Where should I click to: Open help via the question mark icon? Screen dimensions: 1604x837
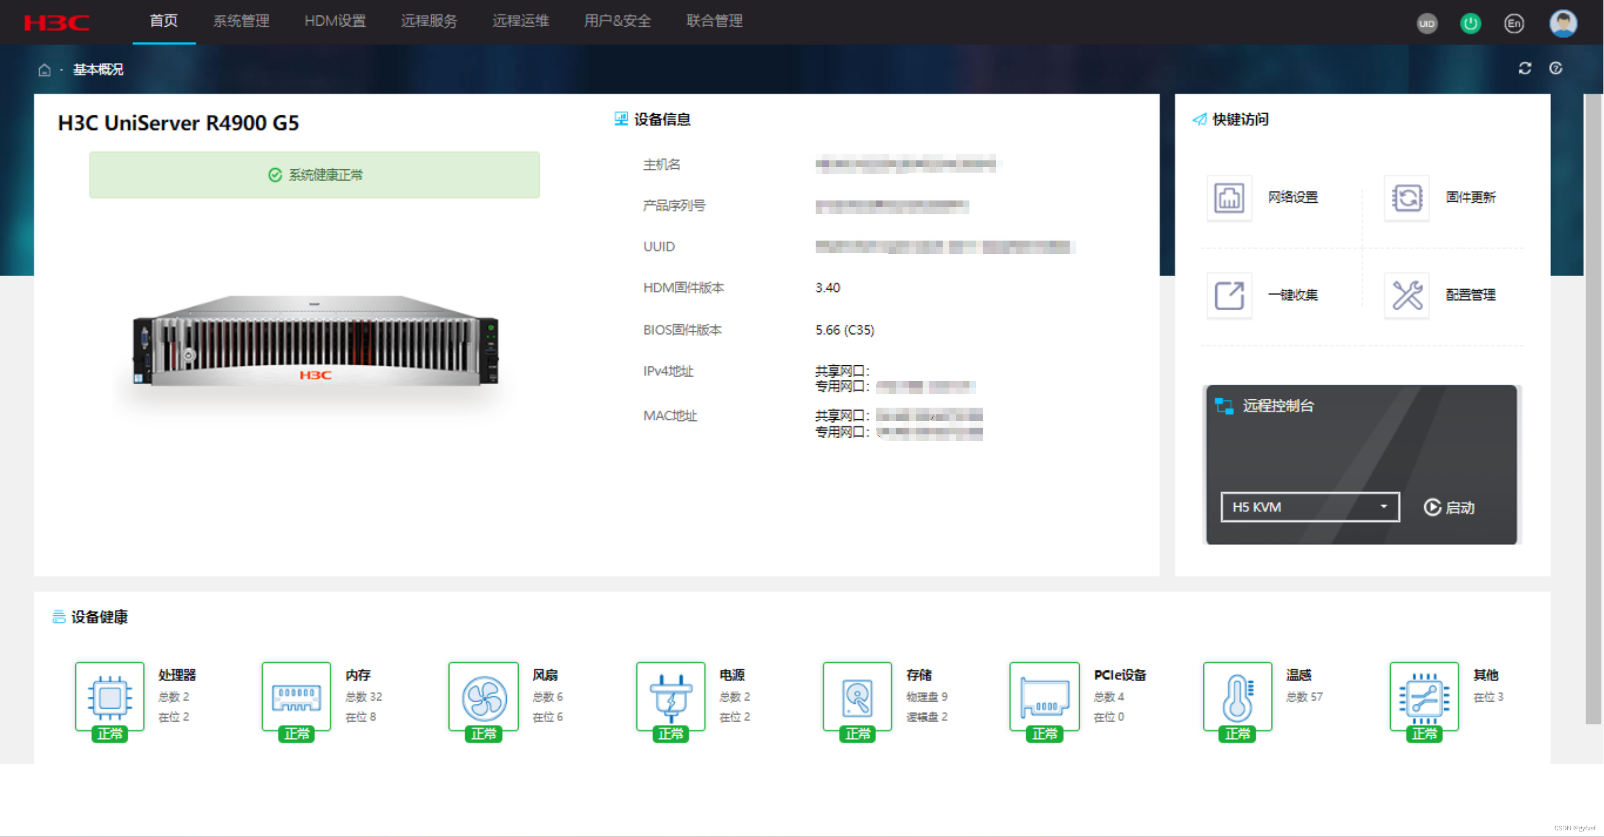click(1556, 68)
